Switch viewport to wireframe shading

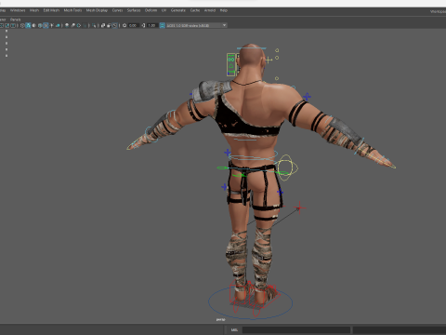click(x=22, y=25)
